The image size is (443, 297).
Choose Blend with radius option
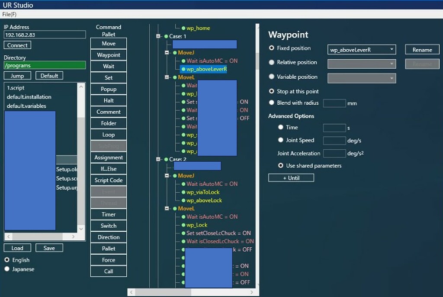272,103
